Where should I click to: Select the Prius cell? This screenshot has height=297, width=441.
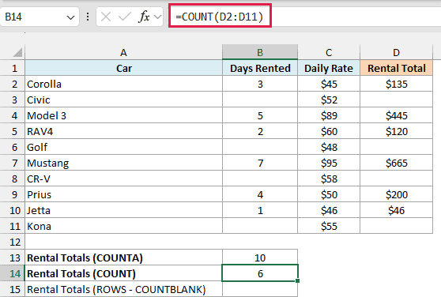point(123,194)
